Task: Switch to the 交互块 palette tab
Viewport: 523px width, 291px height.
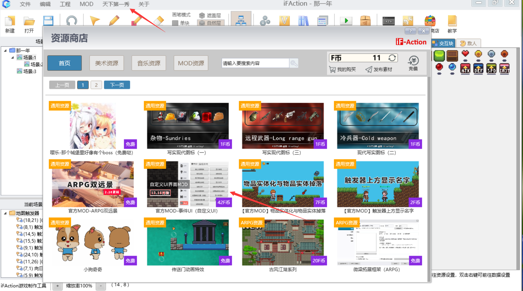Action: tap(443, 43)
